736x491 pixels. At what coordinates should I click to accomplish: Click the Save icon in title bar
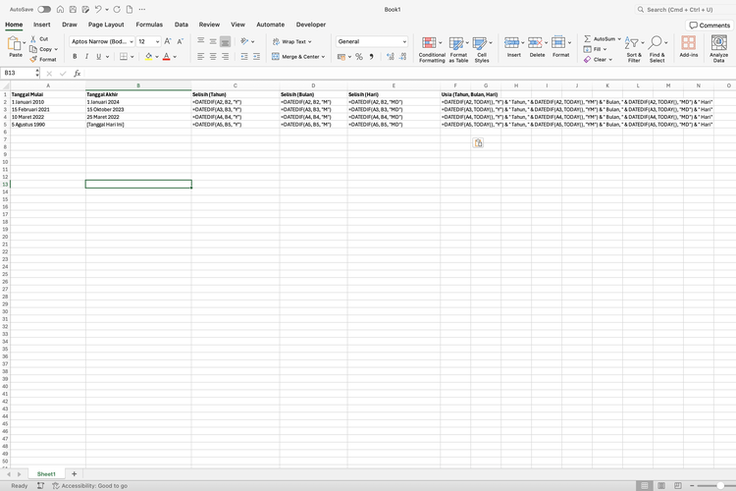pyautogui.click(x=73, y=10)
